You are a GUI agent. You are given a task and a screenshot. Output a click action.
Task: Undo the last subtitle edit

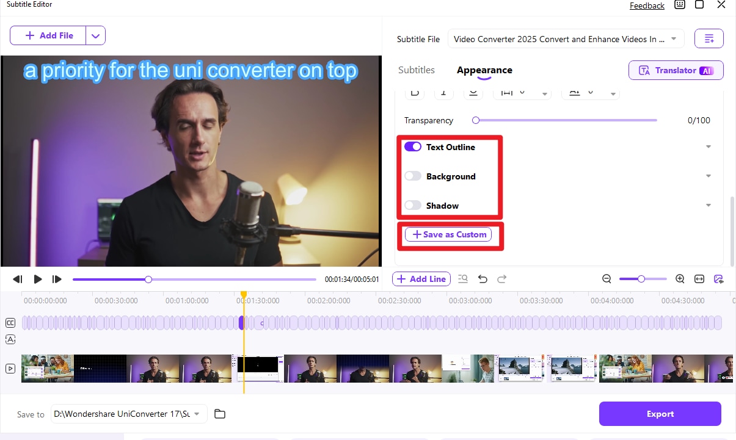[x=483, y=279]
